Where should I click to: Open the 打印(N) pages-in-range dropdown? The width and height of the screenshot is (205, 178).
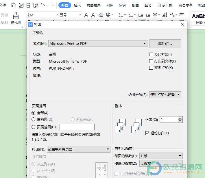[x=79, y=149]
